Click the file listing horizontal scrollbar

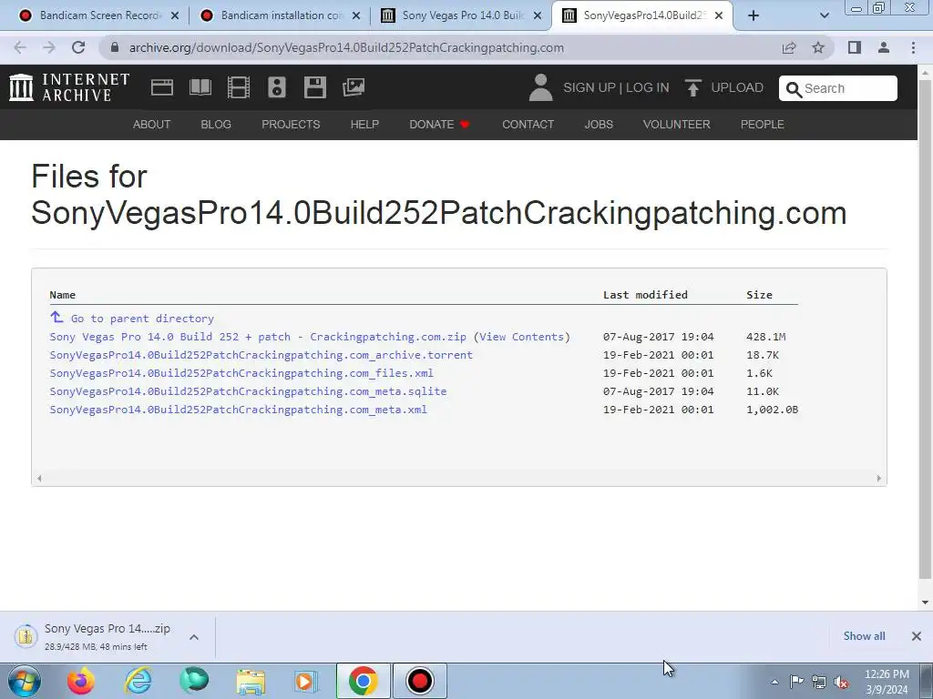tap(459, 479)
